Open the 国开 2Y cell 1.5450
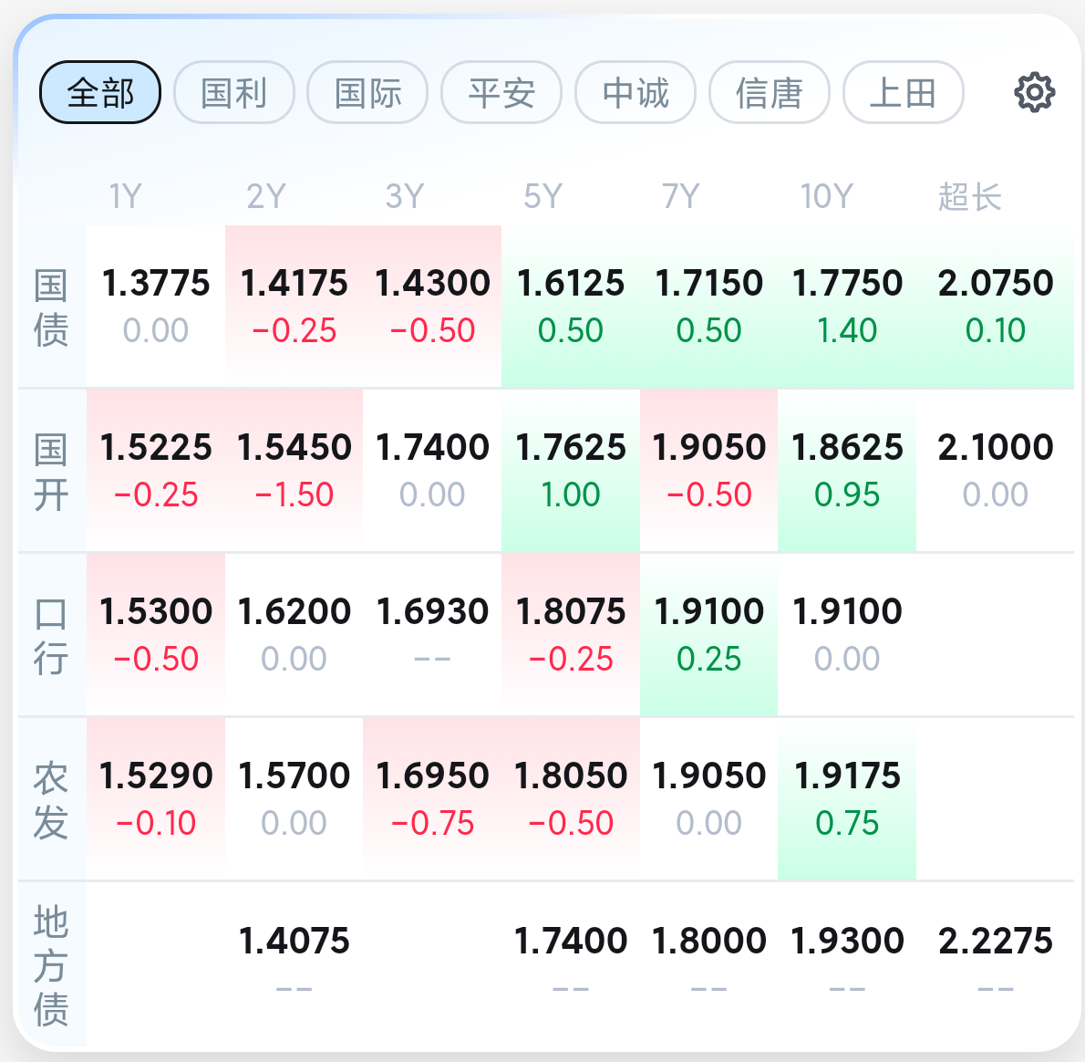 294,471
